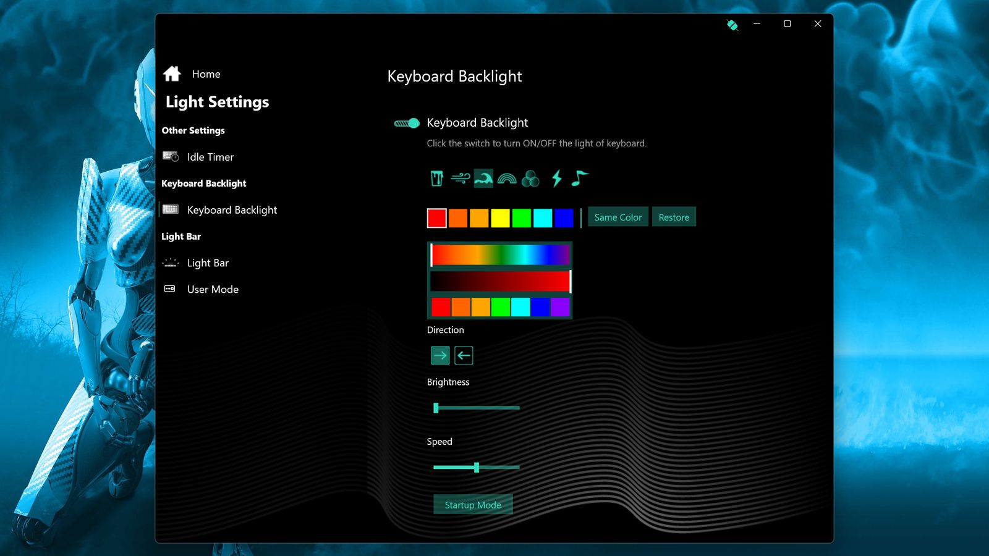Select the yellow zone color swatch
Screen dimensions: 989x556
coord(500,218)
